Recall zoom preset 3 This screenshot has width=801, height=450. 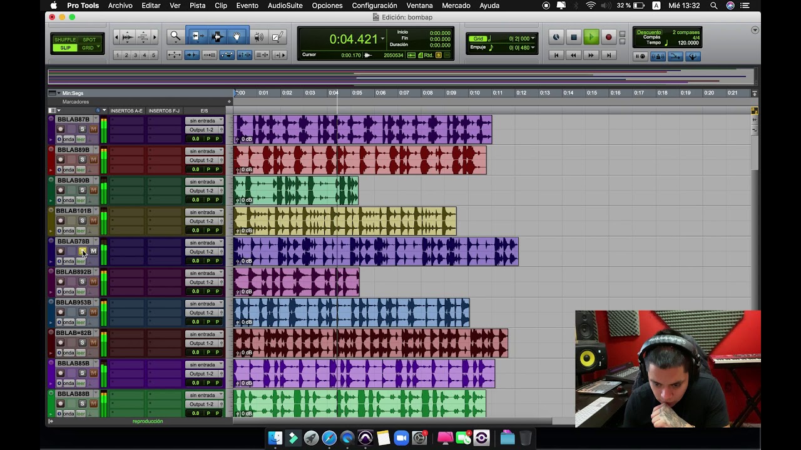135,55
